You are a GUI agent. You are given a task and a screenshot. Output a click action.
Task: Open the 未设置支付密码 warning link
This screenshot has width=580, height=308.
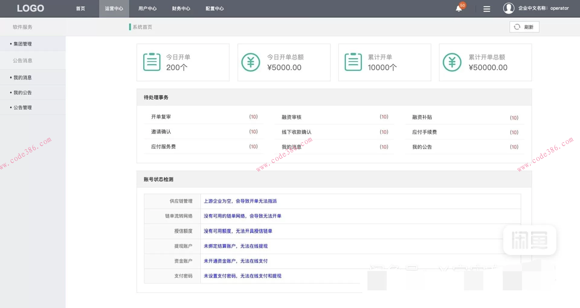click(x=242, y=276)
